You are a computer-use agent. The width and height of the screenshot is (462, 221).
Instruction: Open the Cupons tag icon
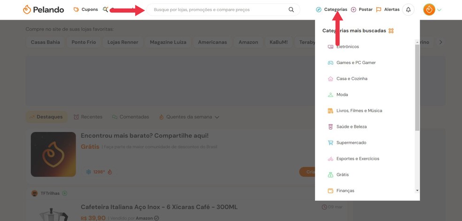[x=77, y=10]
